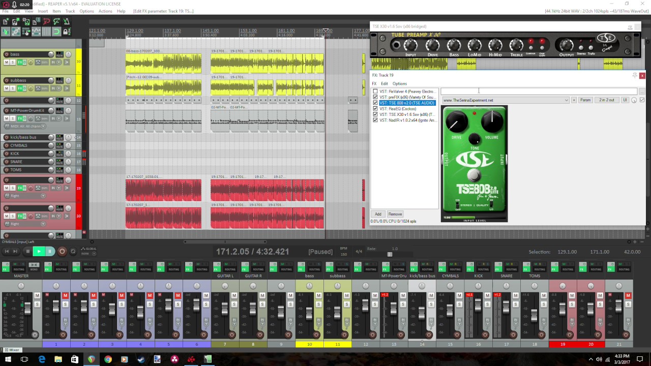Open track 19 input dropdown showing Right
Screen dimensions: 651x366
pyautogui.click(x=24, y=196)
